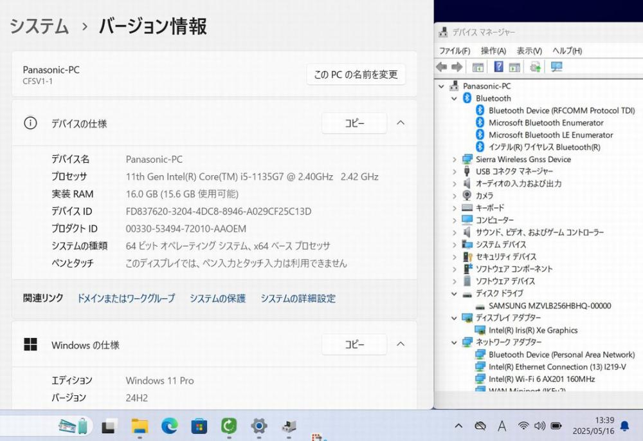Click the このPCの名前を変更 button

(x=356, y=74)
